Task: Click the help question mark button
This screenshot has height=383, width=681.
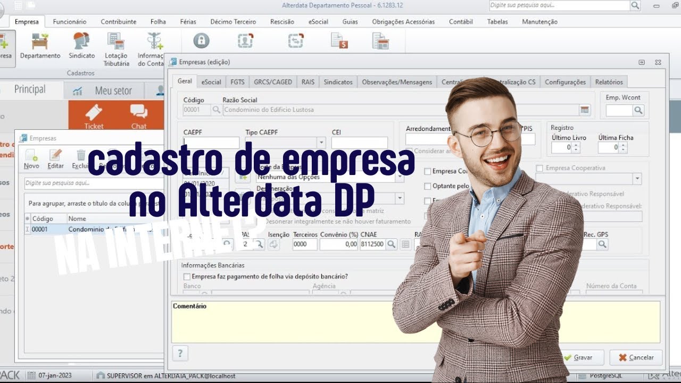Action: (180, 353)
